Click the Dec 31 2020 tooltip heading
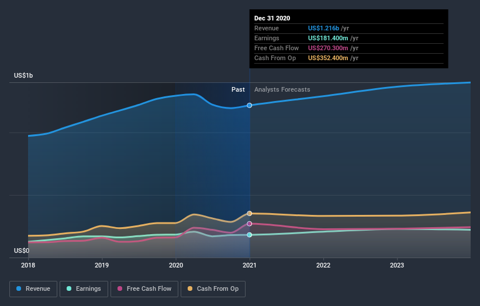This screenshot has height=306, width=480. tap(272, 18)
